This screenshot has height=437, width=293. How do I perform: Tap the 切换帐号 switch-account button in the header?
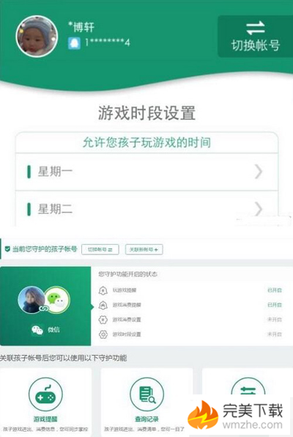[255, 37]
